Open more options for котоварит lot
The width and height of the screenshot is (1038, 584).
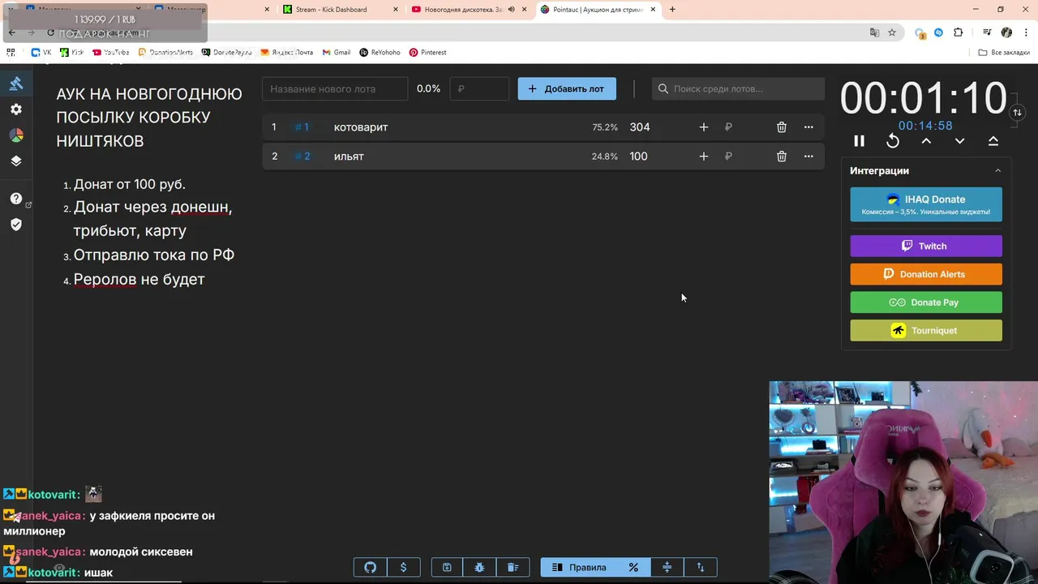pyautogui.click(x=809, y=127)
